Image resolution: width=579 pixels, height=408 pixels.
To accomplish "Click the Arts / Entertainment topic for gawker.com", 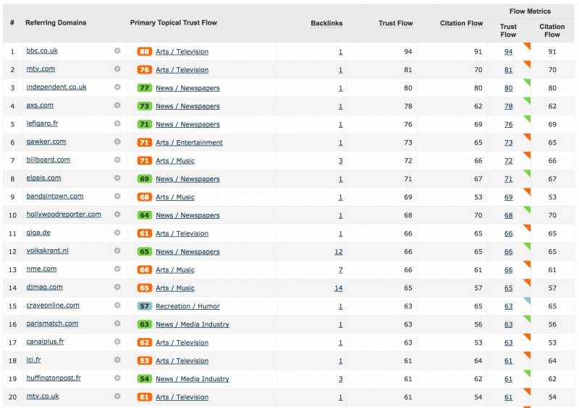I will (x=189, y=143).
